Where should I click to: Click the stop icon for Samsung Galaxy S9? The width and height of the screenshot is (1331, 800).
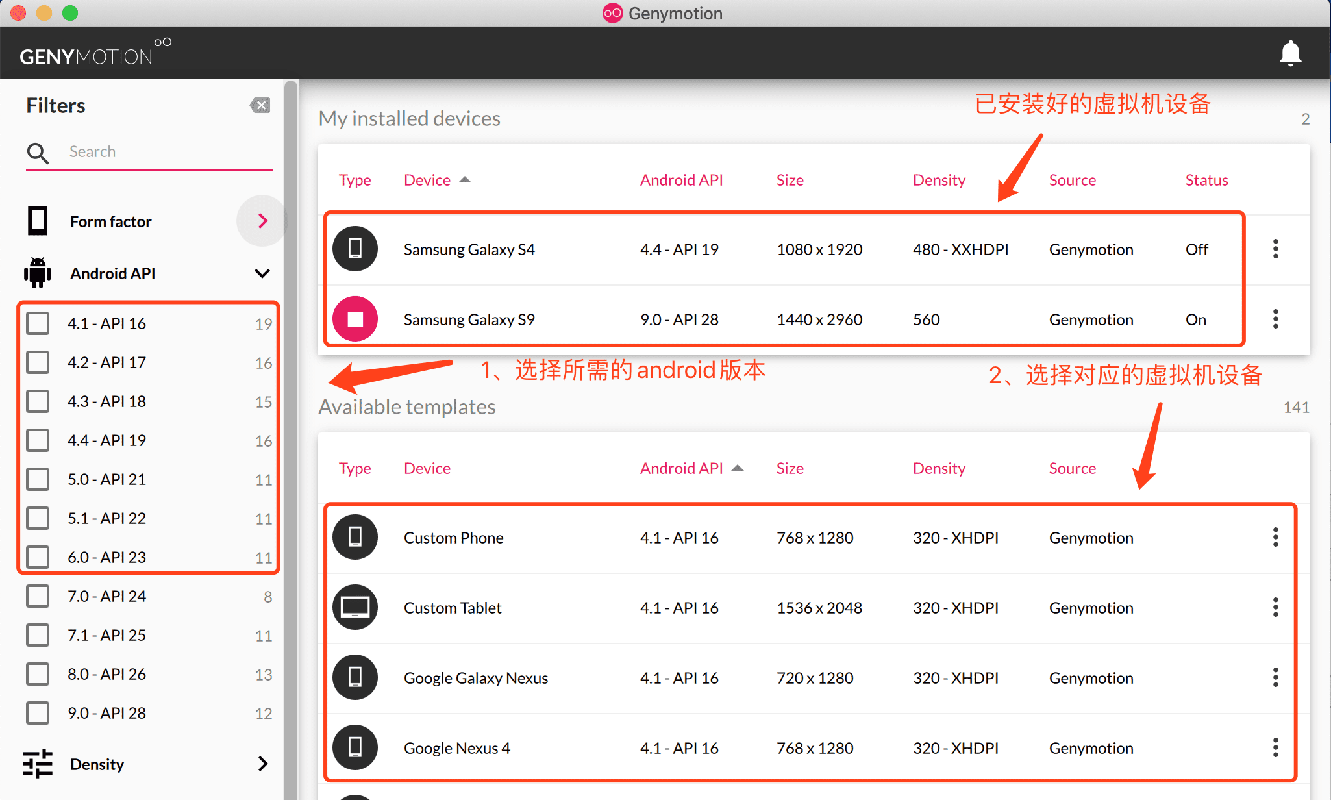pyautogui.click(x=355, y=319)
